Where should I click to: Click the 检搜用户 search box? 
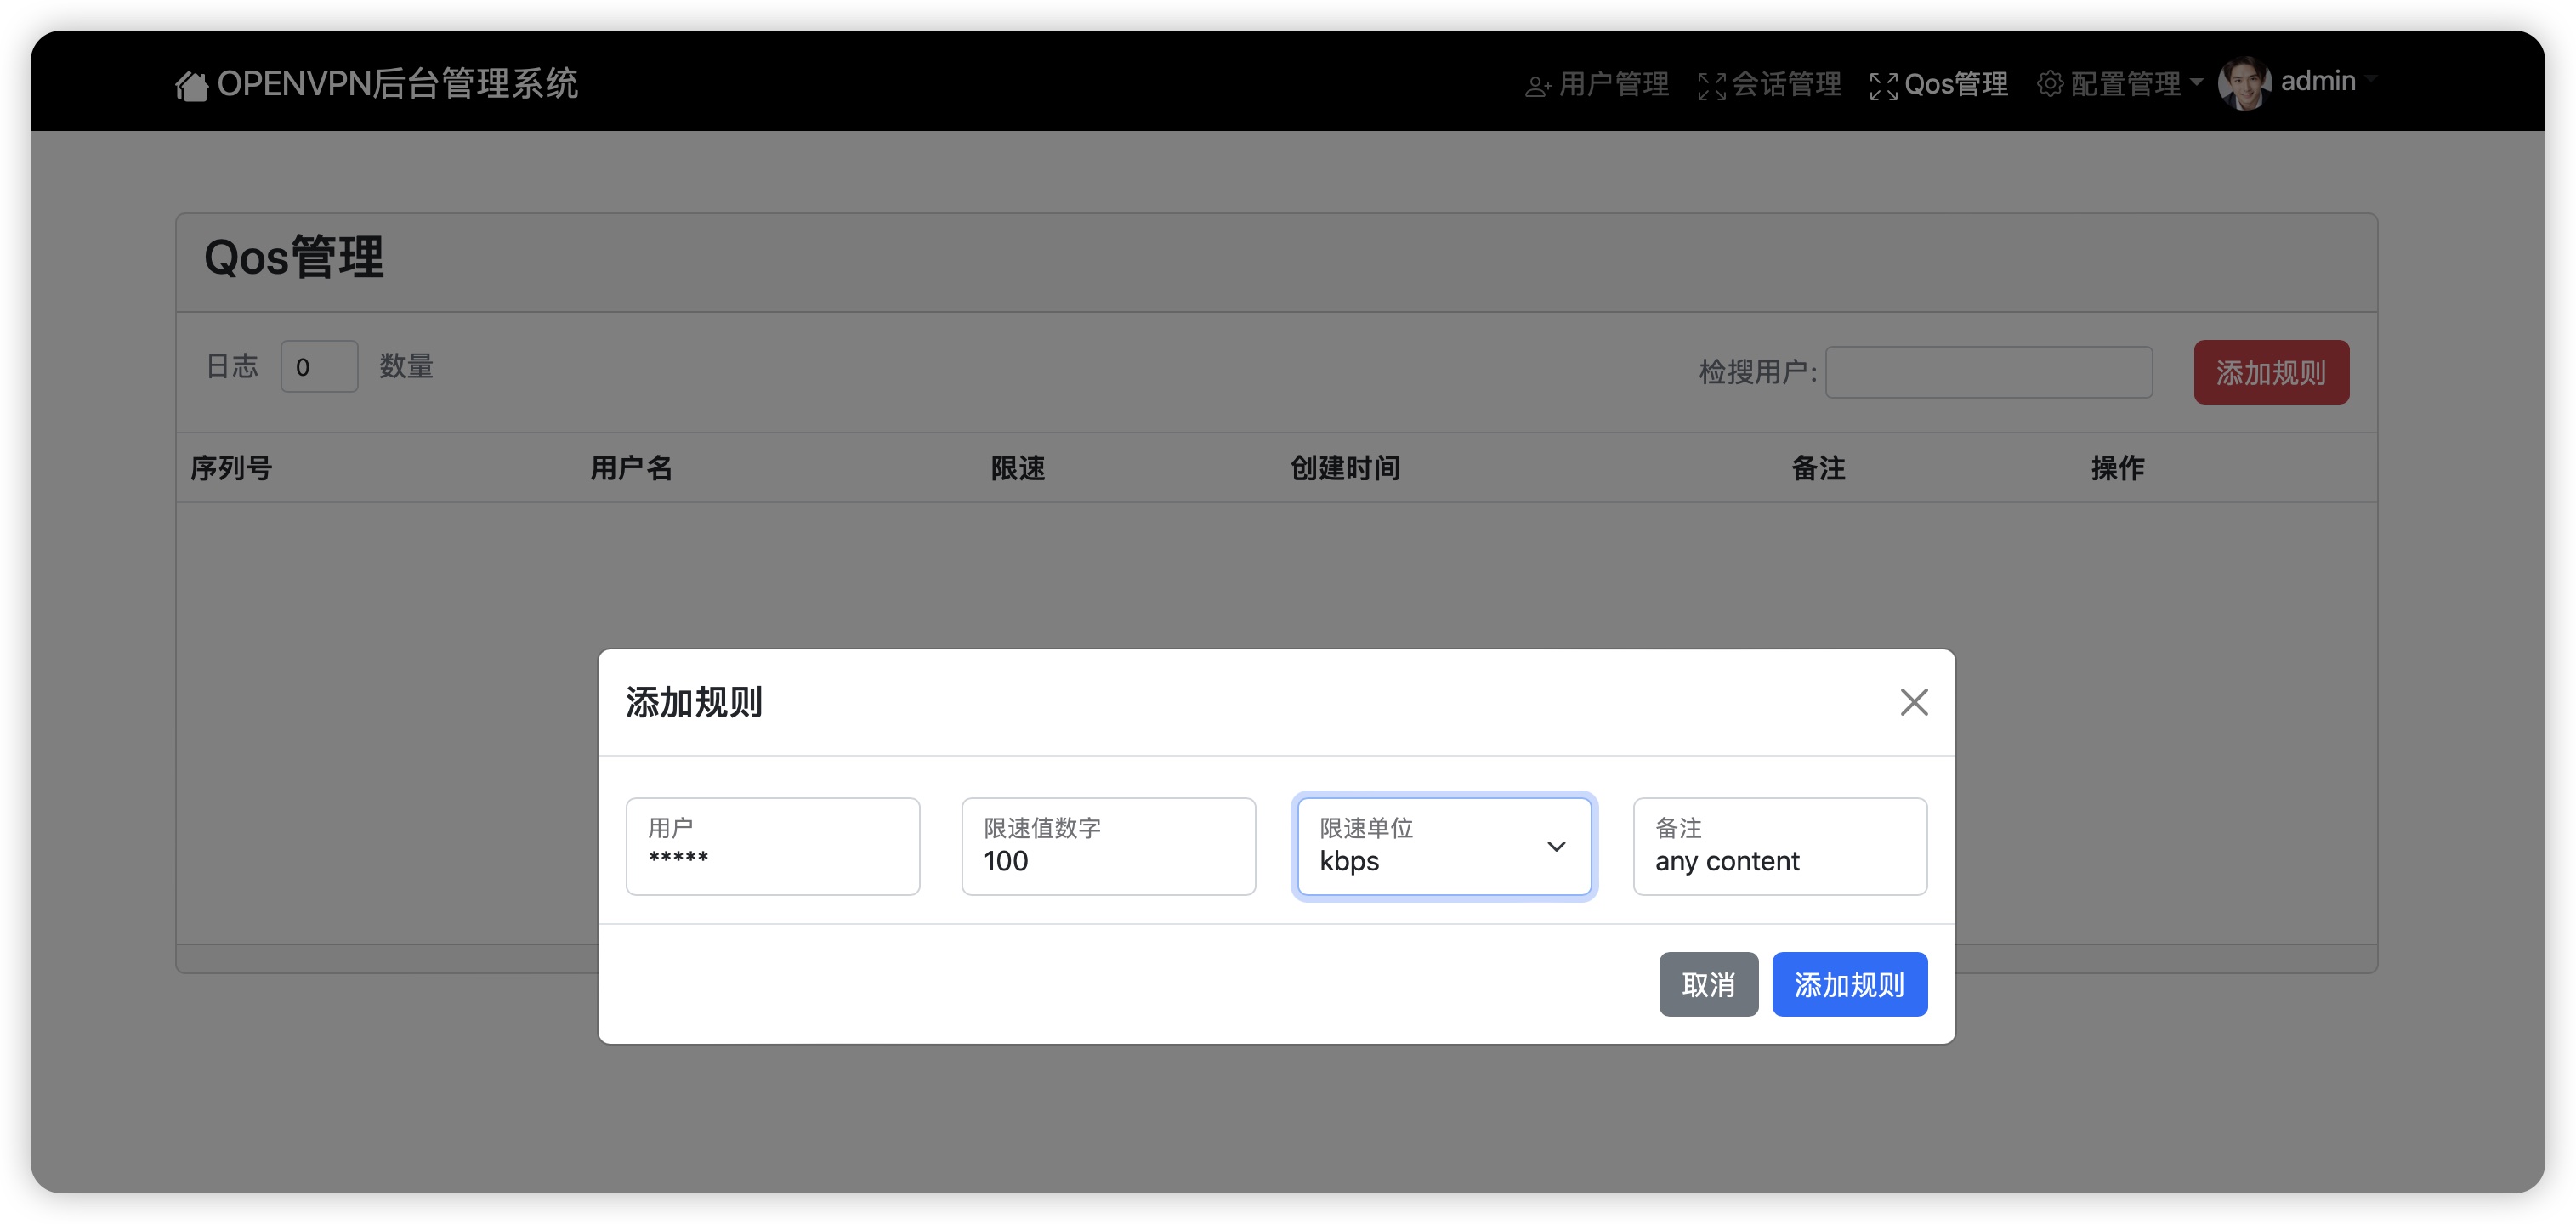(x=1988, y=373)
